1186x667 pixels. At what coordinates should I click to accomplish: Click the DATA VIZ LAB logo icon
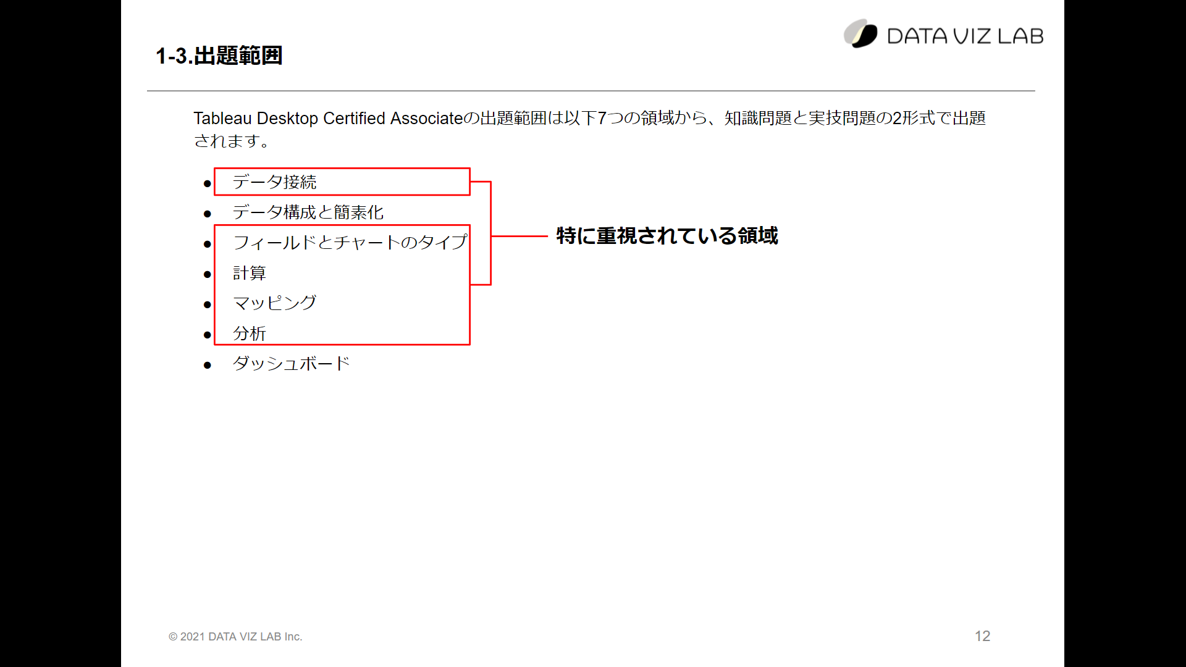click(x=860, y=34)
